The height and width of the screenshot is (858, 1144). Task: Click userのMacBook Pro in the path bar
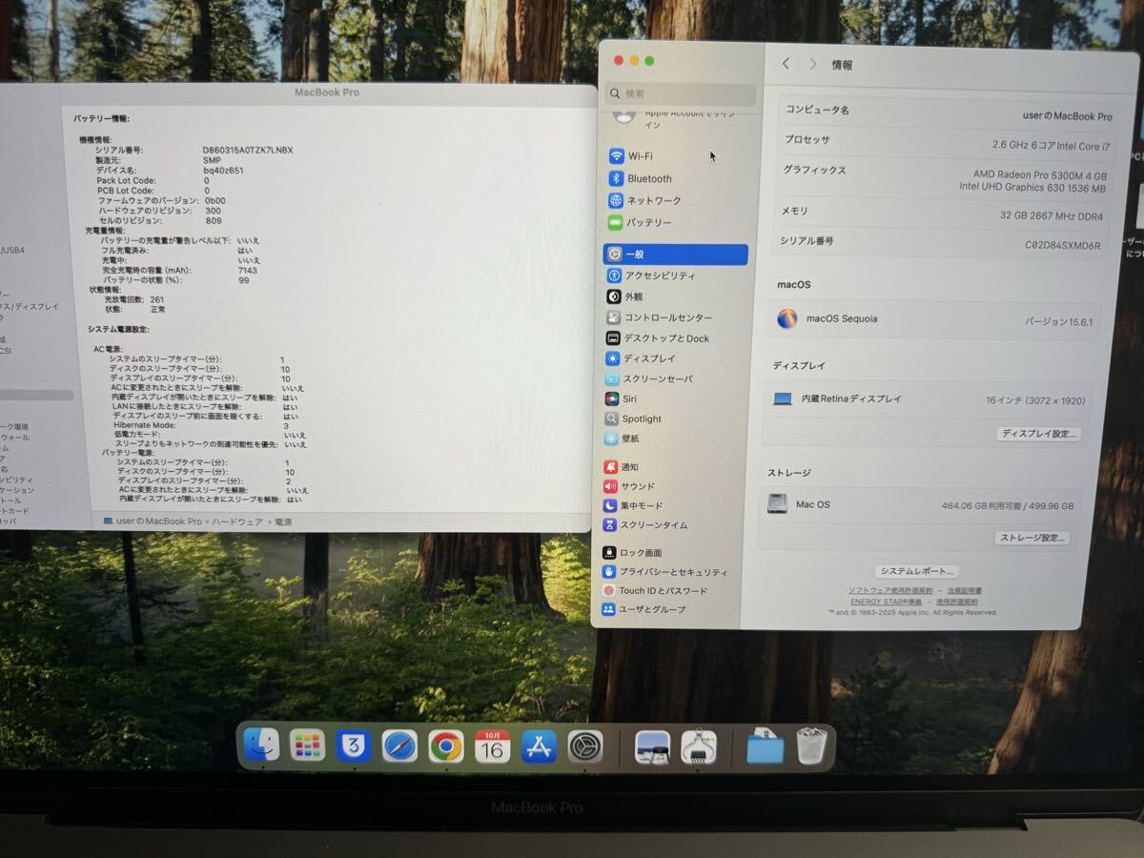153,521
